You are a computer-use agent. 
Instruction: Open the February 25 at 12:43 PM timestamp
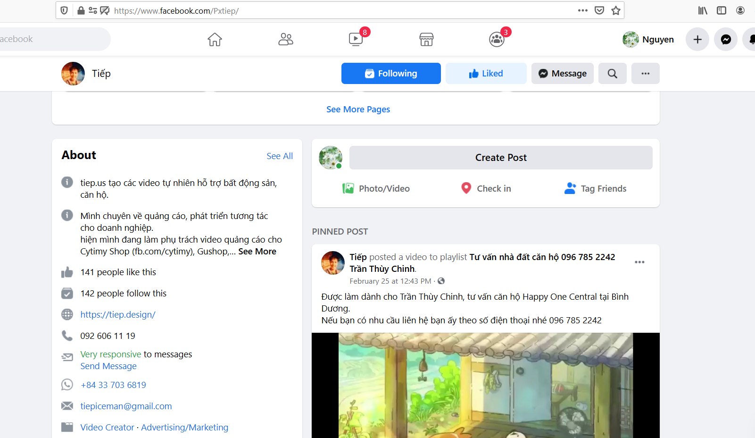point(390,281)
